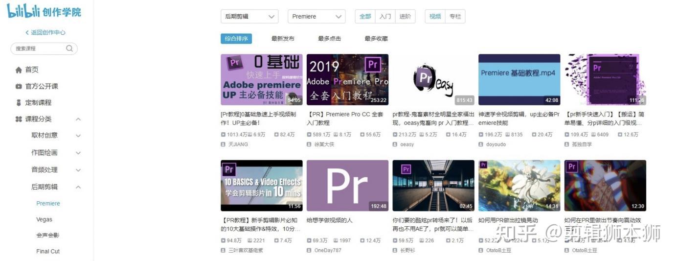Click the four-dot icon beside 课程分类

19,119
